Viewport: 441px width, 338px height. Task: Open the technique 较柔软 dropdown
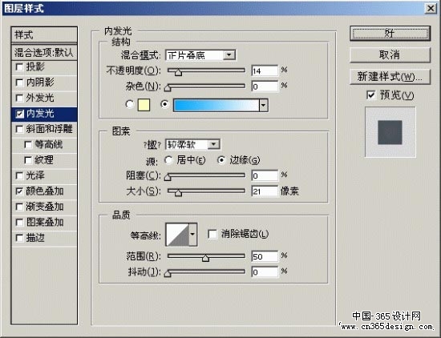[192, 144]
